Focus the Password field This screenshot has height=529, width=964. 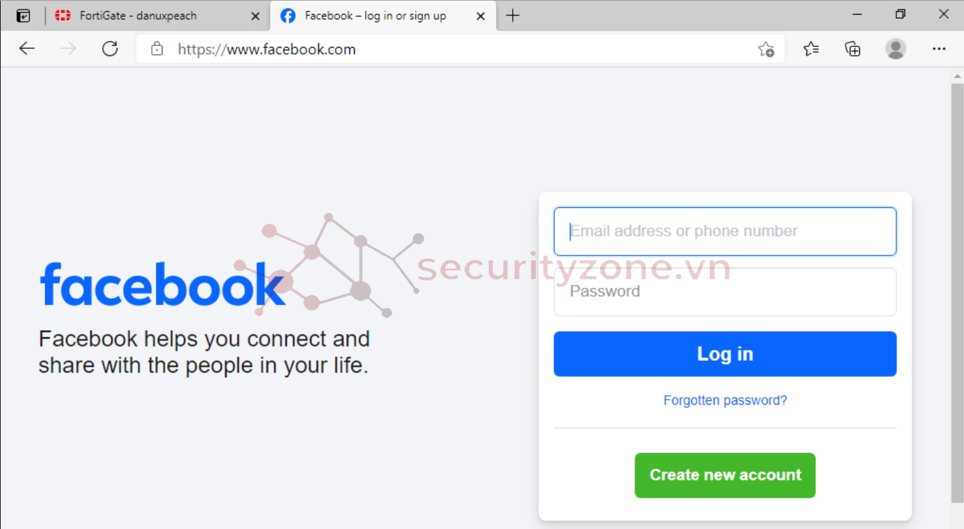pos(725,292)
